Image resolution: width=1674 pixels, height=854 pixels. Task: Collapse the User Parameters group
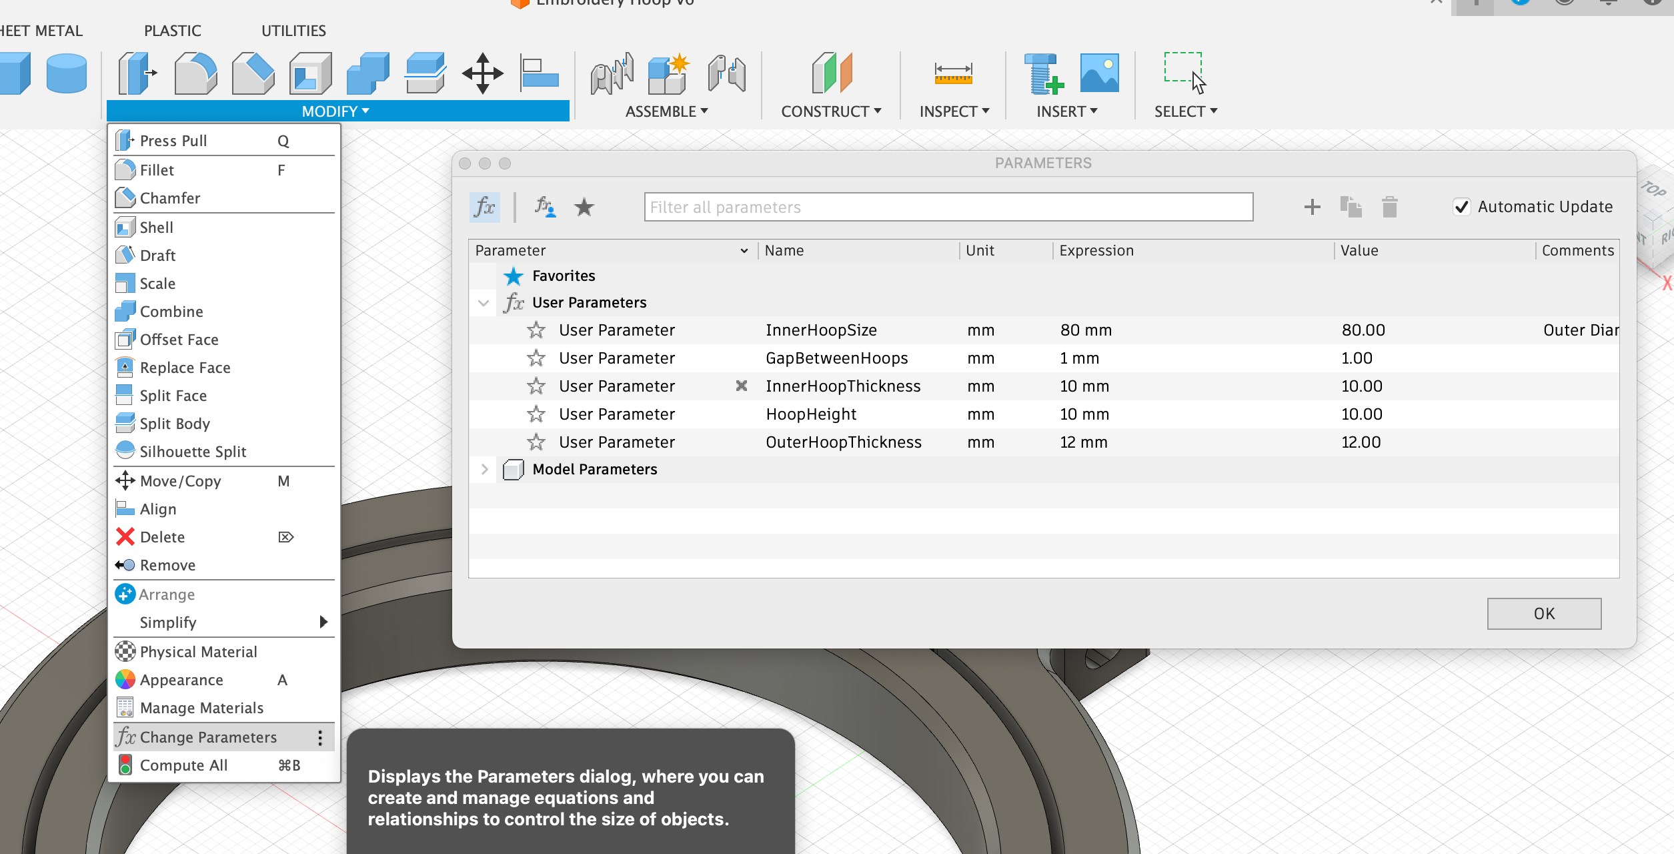pos(484,303)
